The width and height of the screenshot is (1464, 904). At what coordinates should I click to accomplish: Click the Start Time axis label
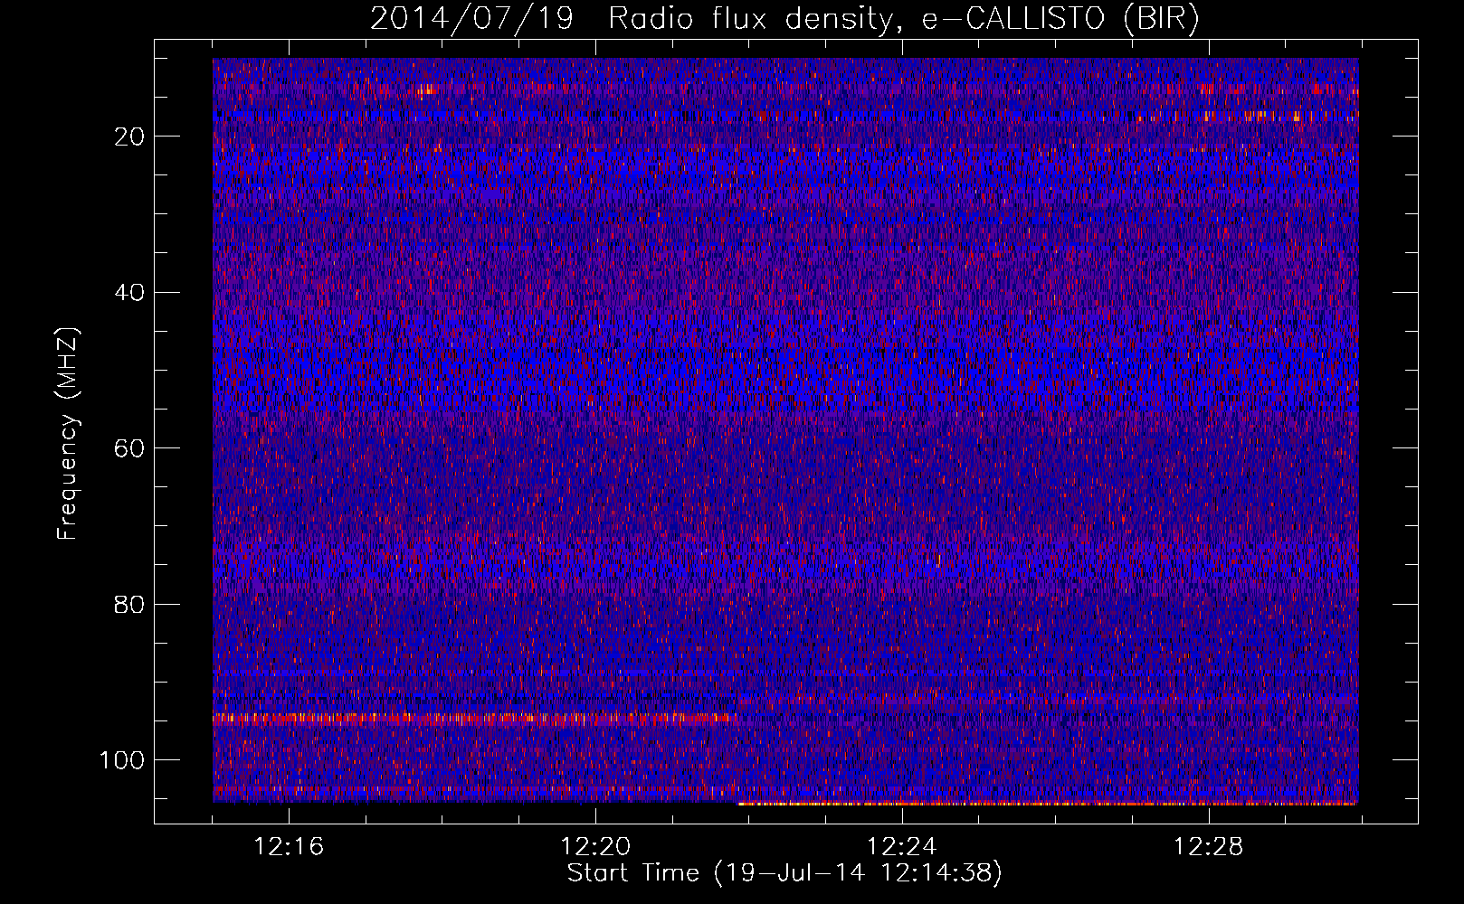tap(784, 873)
